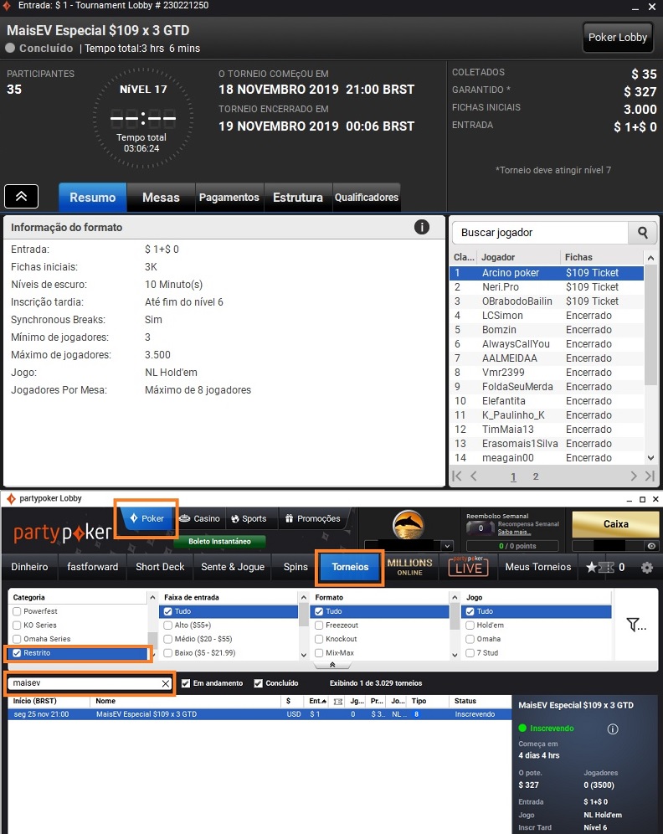Go to previous page of player list
Screen dimensions: 663x834
coord(474,476)
